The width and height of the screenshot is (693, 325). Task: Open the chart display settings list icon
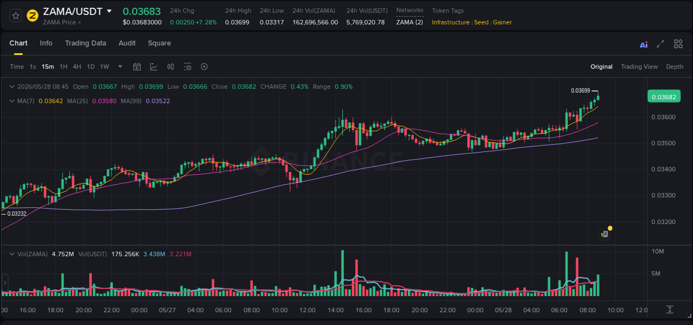[x=187, y=67]
